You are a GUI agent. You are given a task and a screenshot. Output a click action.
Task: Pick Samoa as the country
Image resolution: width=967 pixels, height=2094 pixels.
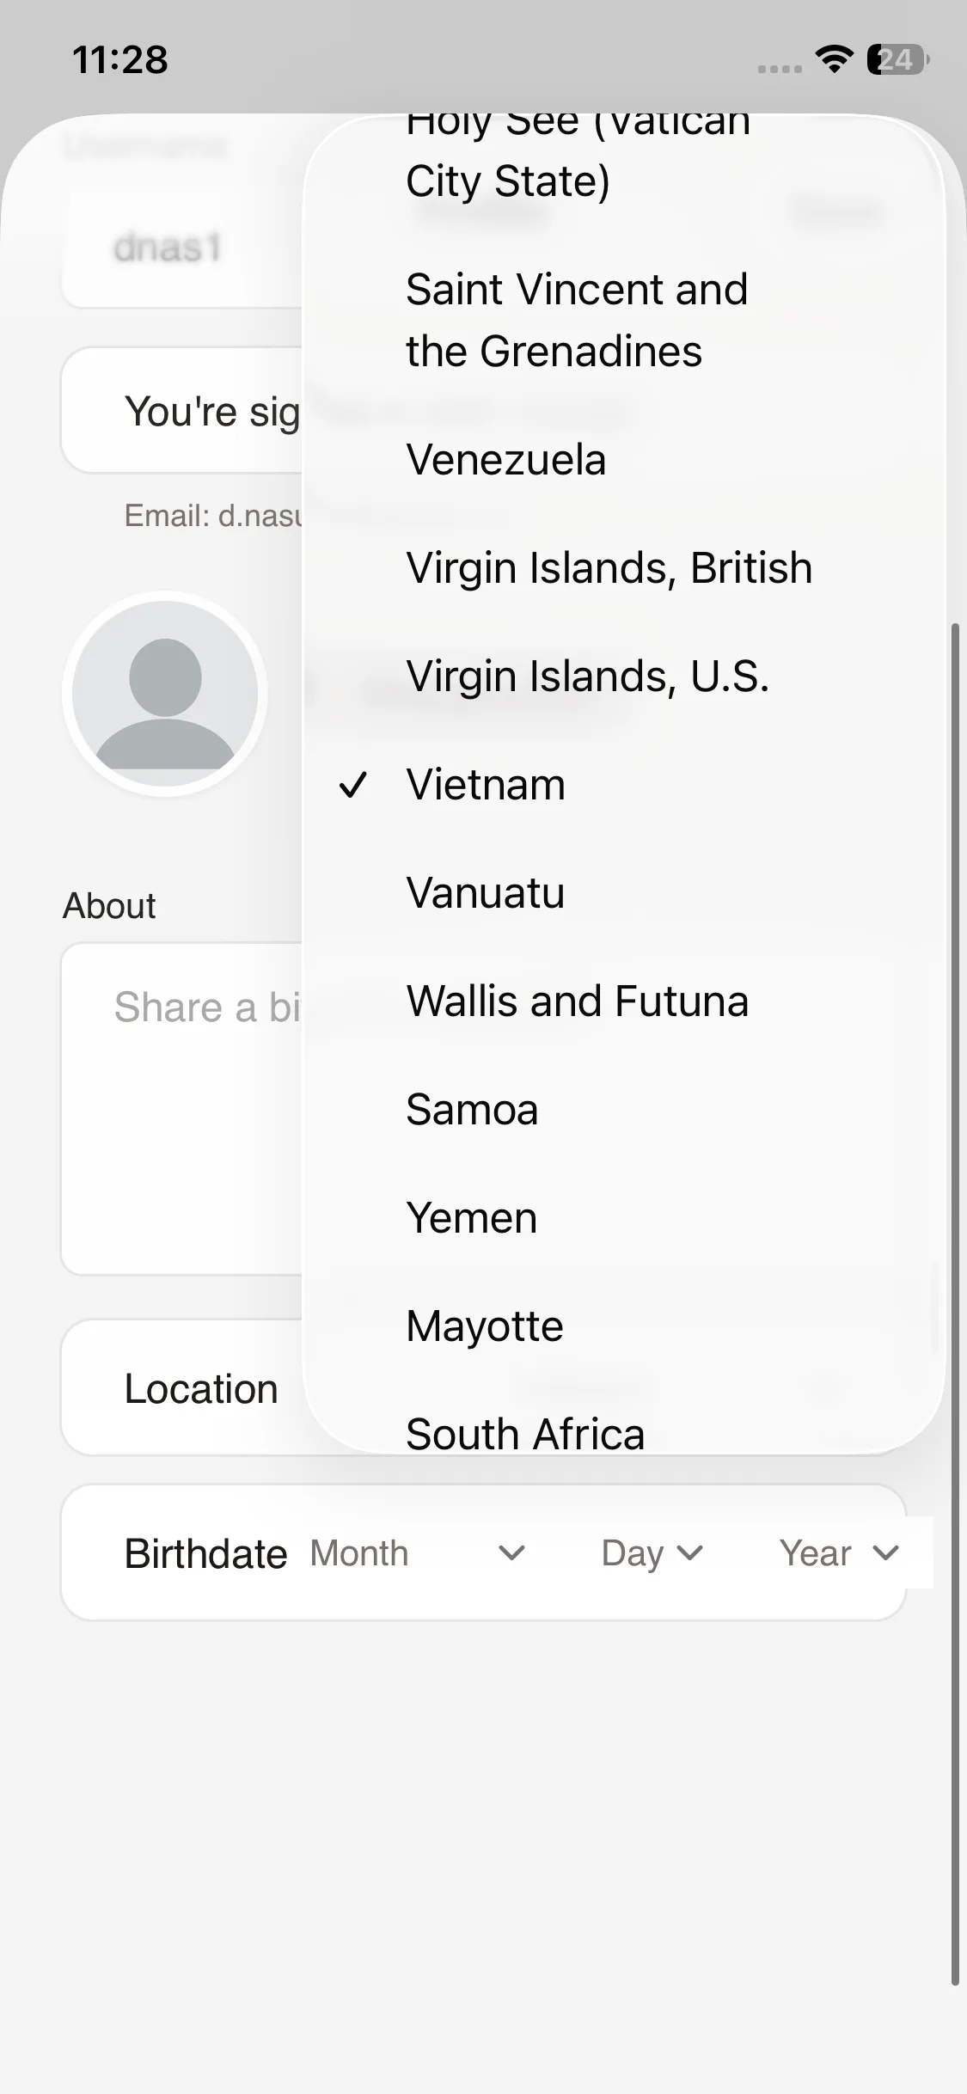point(472,1110)
